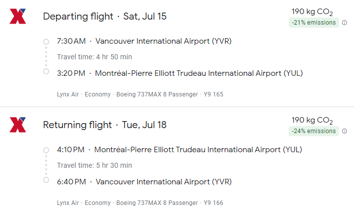Click flight number Y9 166
The height and width of the screenshot is (213, 354).
coord(213,203)
